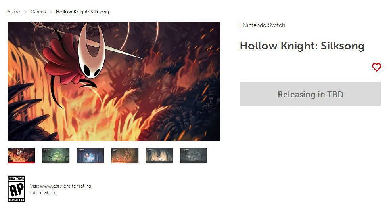
Task: Click the chevron after Store breadcrumb
Action: click(25, 12)
